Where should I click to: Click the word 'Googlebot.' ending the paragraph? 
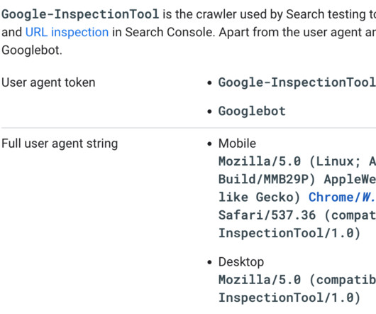pyautogui.click(x=32, y=50)
